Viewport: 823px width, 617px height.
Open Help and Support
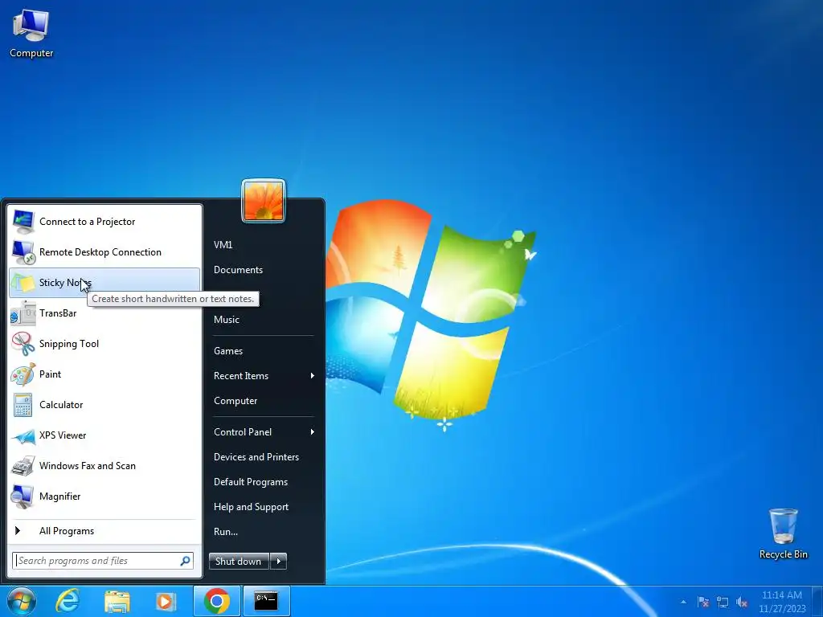(x=251, y=507)
